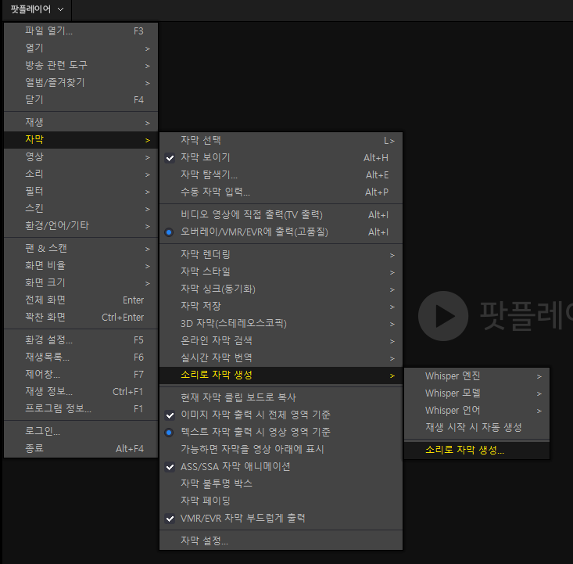Toggle 자막 불투명 박스 option
Viewport: 573px width, 564px height.
pyautogui.click(x=281, y=484)
